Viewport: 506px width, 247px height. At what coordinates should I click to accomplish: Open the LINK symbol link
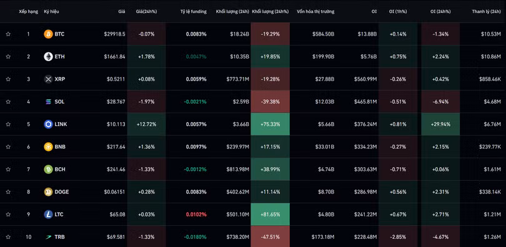pyautogui.click(x=61, y=124)
